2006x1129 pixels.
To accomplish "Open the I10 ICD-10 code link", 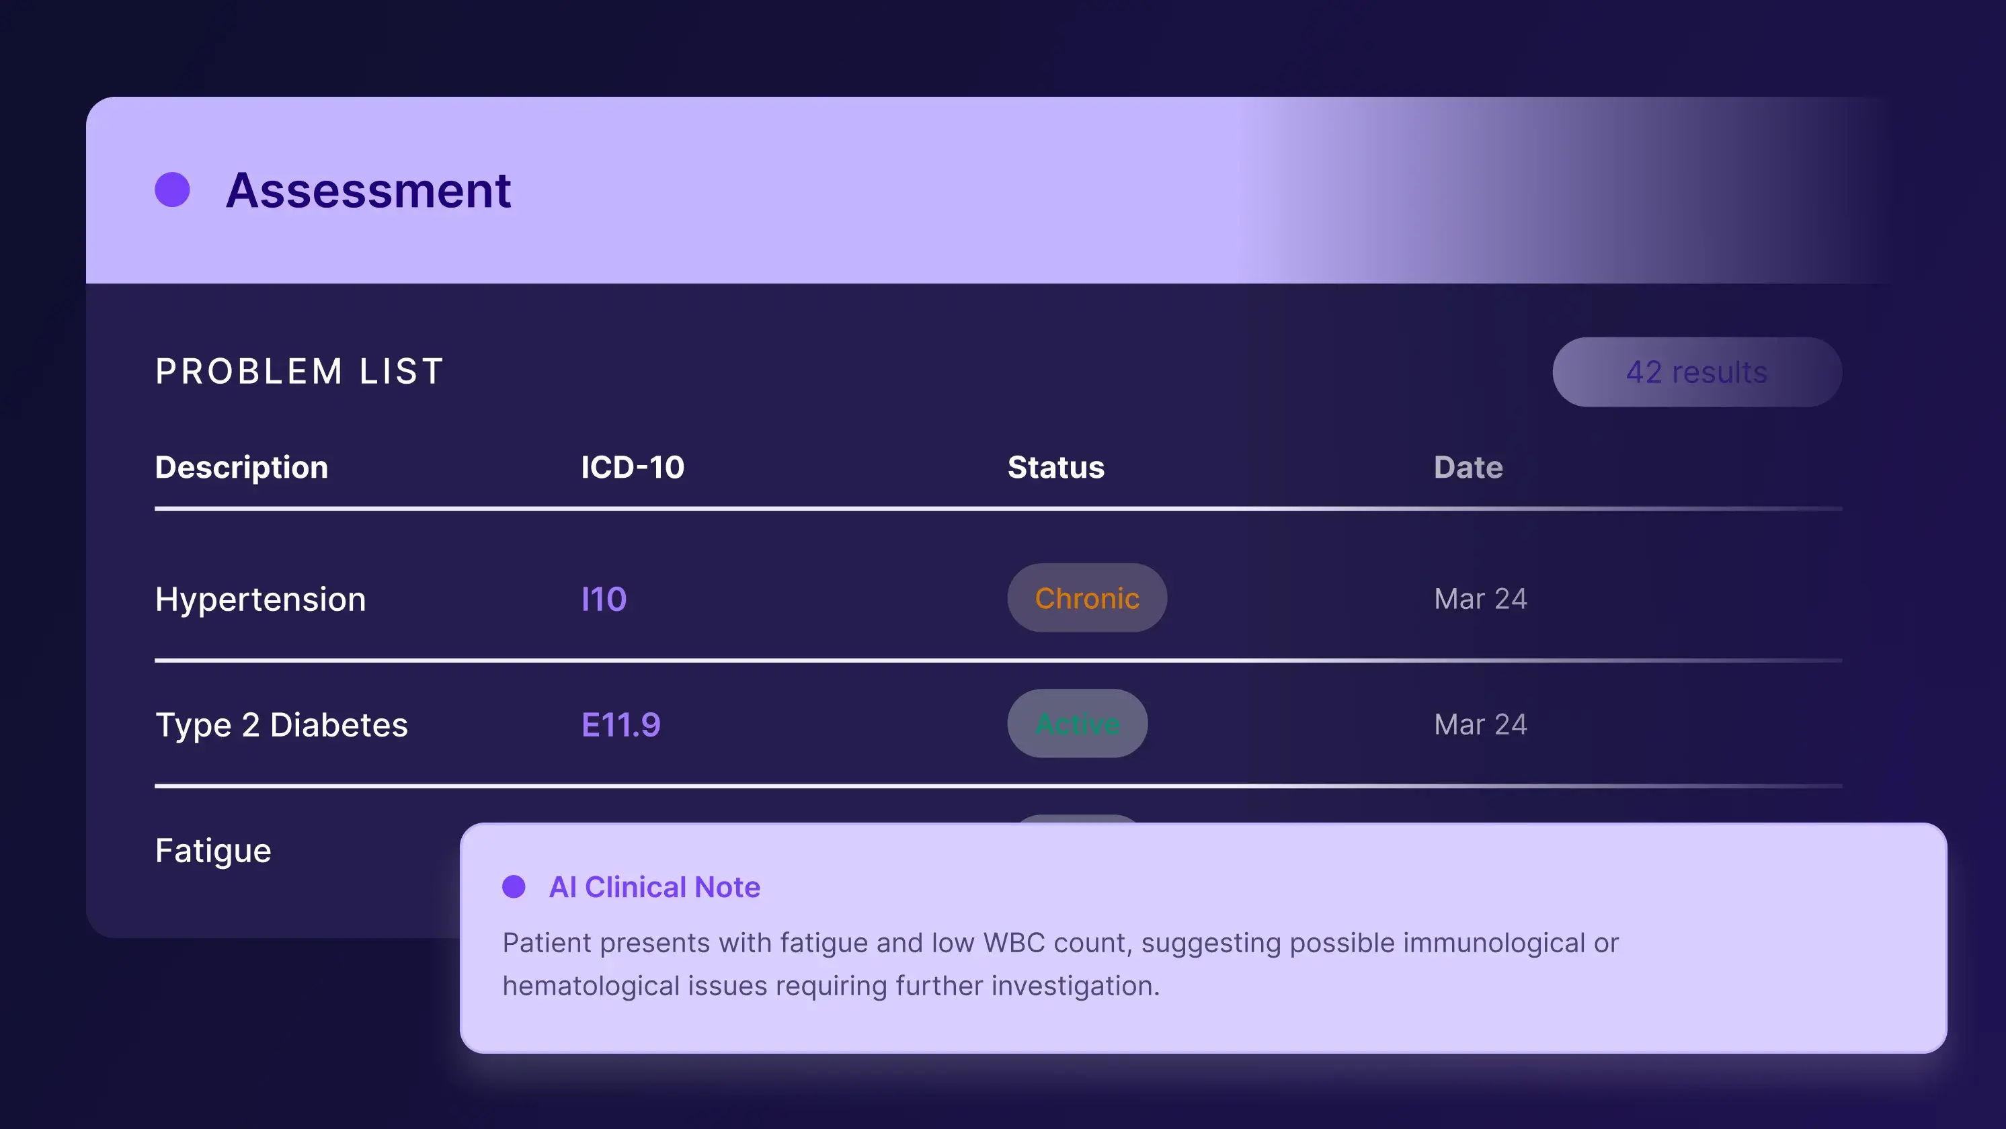I will [x=604, y=599].
